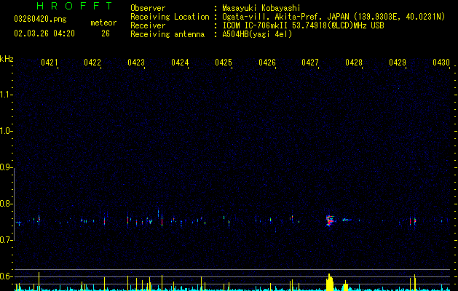Screen dimensions: 458x291
Task: Click the 0425 time axis marker
Action: [224, 63]
